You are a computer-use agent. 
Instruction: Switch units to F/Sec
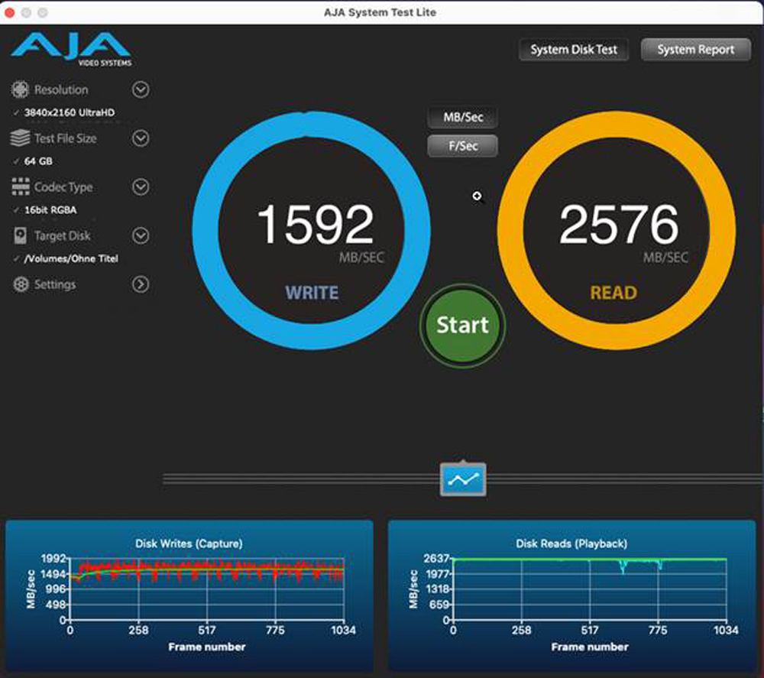463,146
